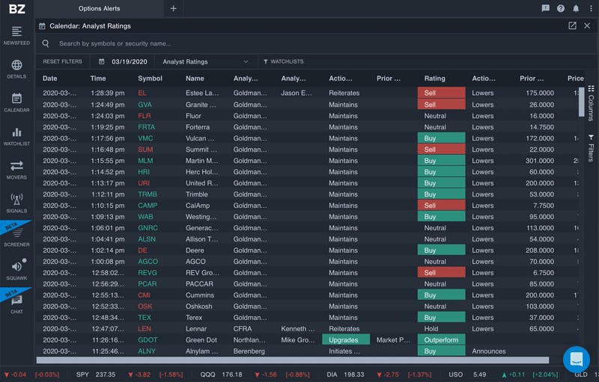Select the FLR ticker symbol

[x=145, y=116]
